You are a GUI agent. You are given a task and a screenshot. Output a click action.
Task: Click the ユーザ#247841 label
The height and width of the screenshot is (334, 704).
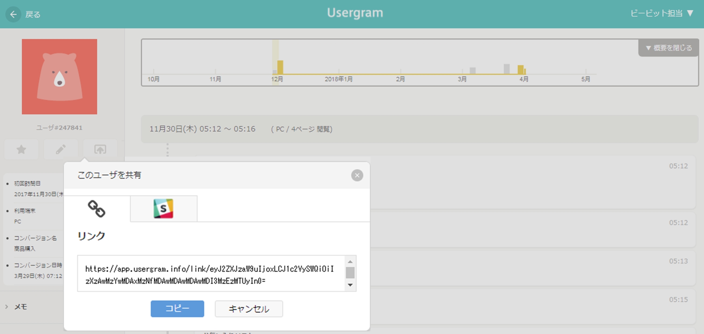coord(59,128)
